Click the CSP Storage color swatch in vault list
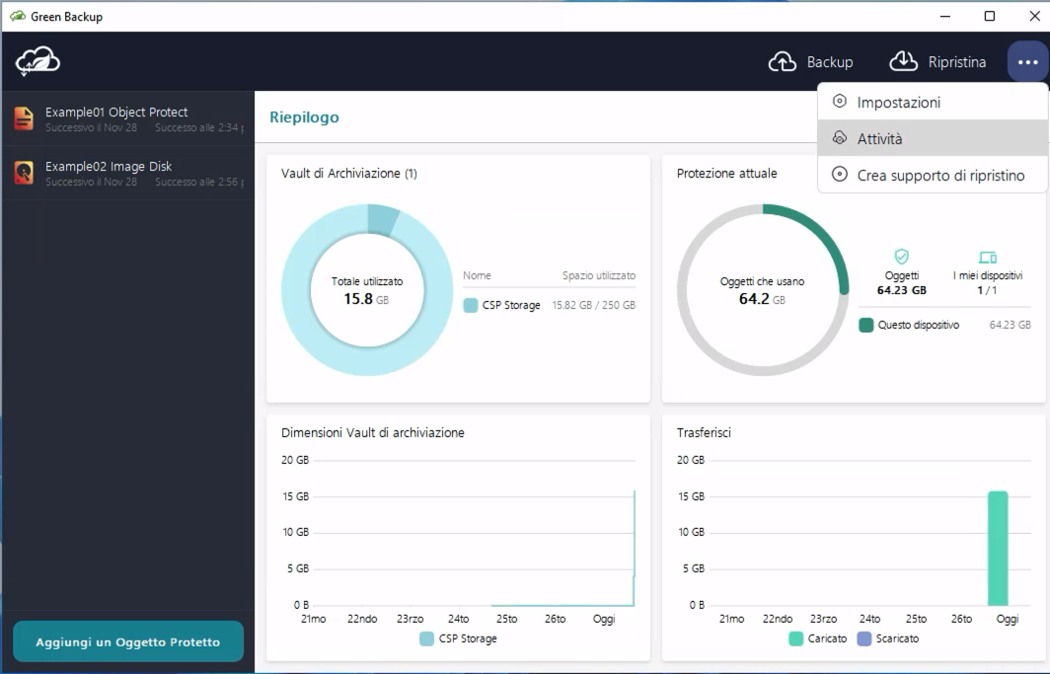 point(471,305)
